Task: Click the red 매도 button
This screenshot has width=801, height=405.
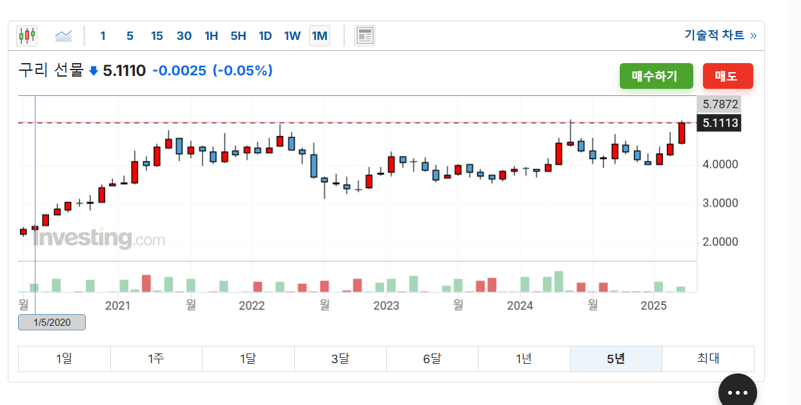Action: 727,76
